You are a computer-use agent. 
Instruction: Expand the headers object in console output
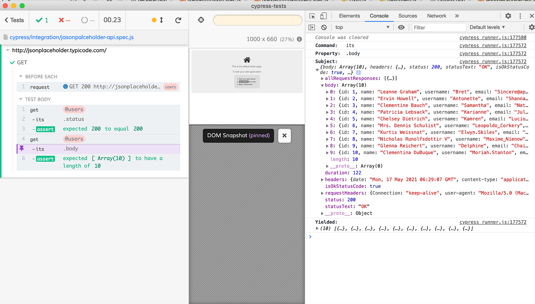[x=322, y=179]
